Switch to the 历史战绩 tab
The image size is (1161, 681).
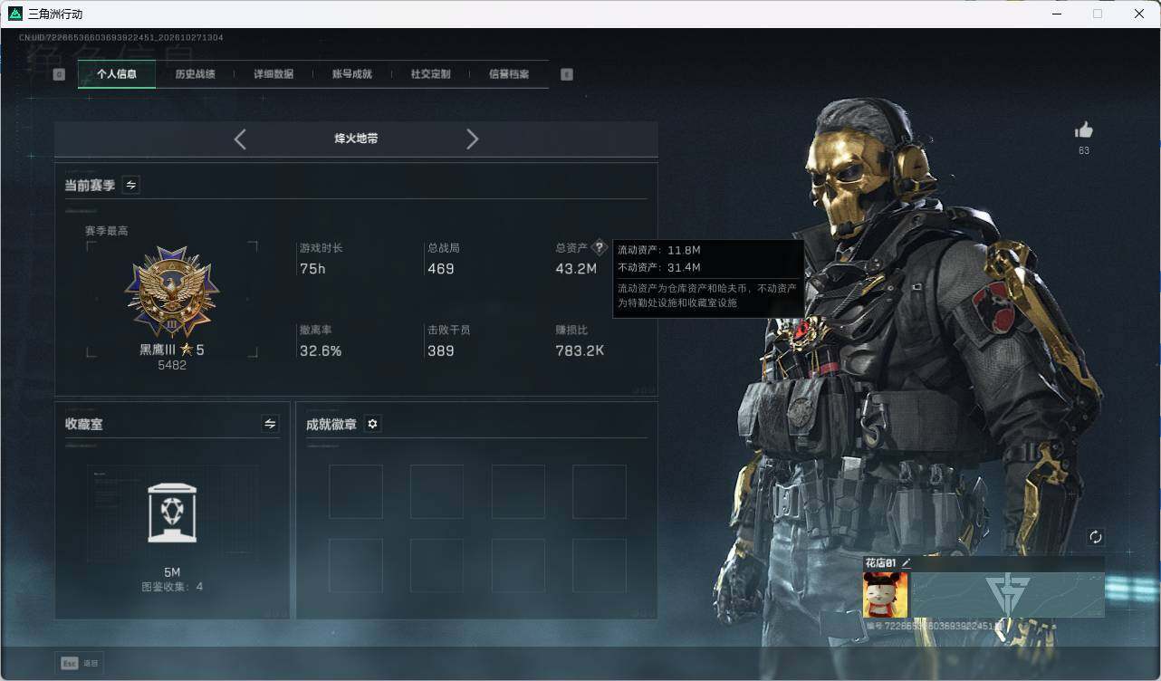click(195, 74)
